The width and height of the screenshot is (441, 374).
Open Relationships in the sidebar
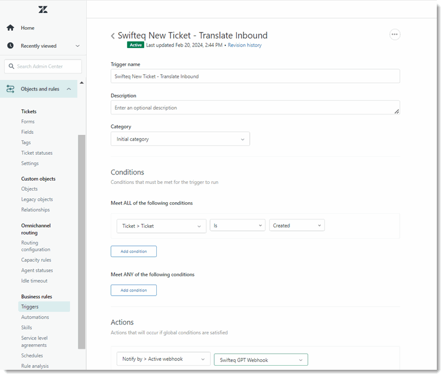point(36,210)
